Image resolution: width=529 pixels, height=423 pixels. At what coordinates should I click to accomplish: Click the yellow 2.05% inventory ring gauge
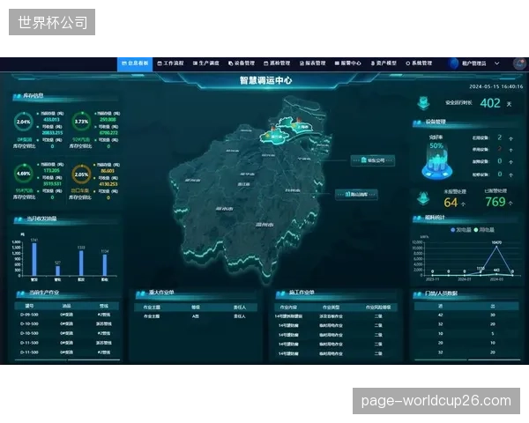[81, 174]
